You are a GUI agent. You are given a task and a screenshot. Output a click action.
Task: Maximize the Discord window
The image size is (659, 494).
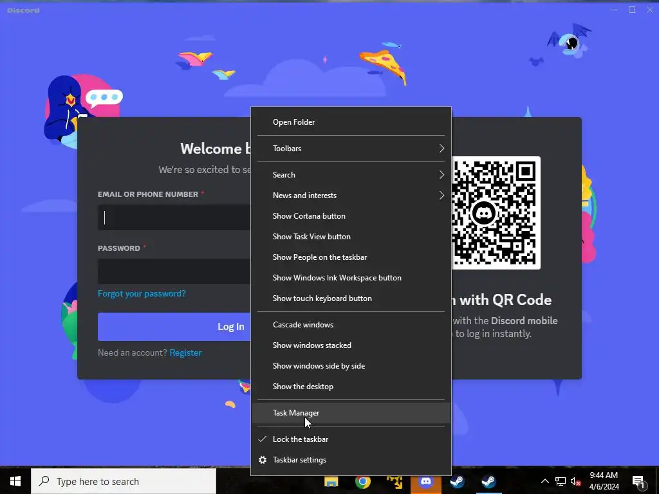pyautogui.click(x=632, y=10)
